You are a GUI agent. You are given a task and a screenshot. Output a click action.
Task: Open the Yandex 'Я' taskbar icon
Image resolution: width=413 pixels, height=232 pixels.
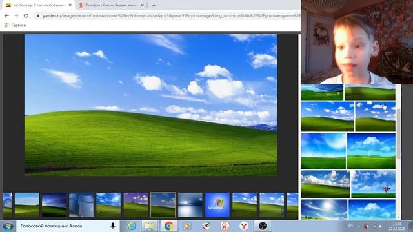(225, 226)
